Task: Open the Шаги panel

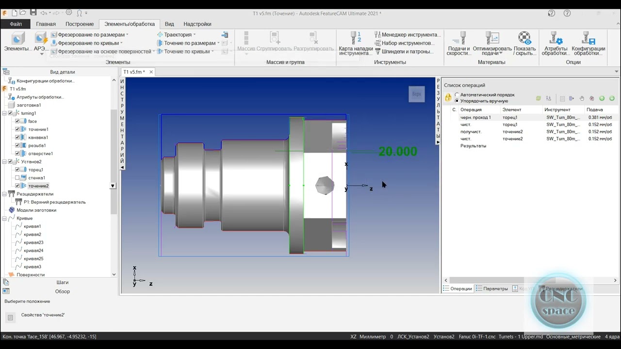Action: click(62, 282)
